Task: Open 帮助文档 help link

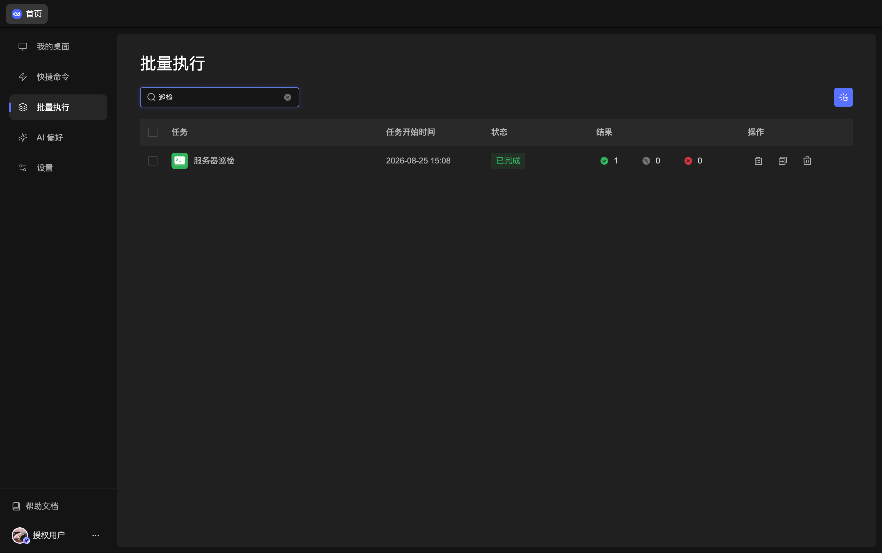Action: [x=36, y=506]
